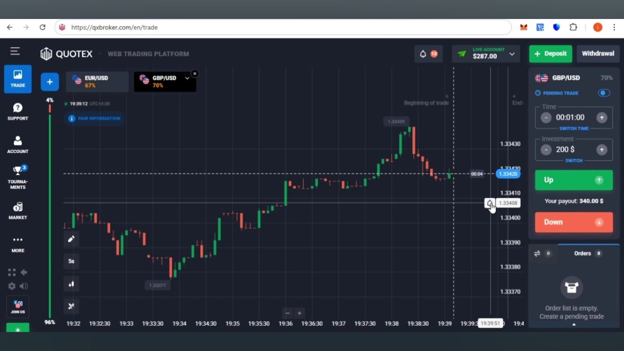This screenshot has height=351, width=624.
Task: Open the blue shield extension
Action: click(x=556, y=27)
